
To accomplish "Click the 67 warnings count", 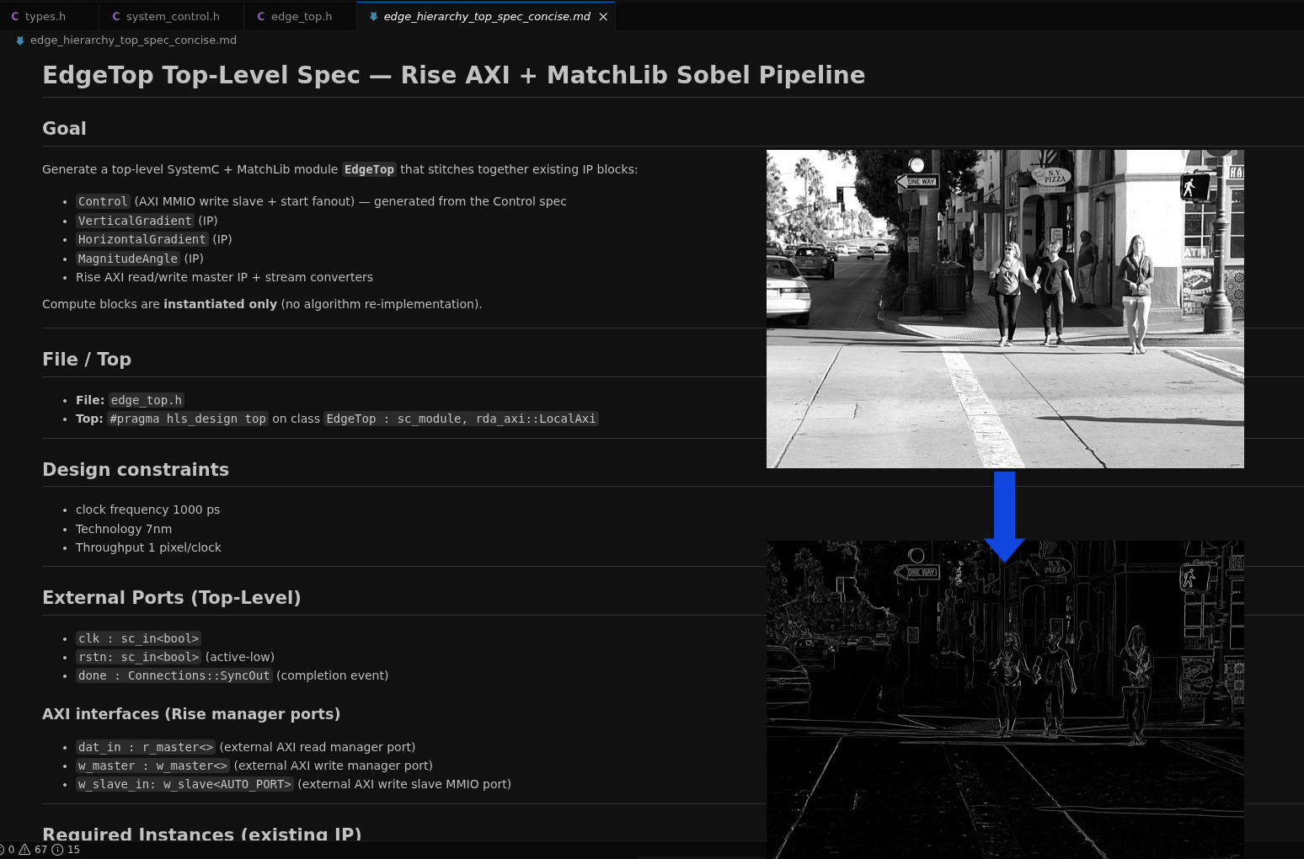I will [x=40, y=849].
